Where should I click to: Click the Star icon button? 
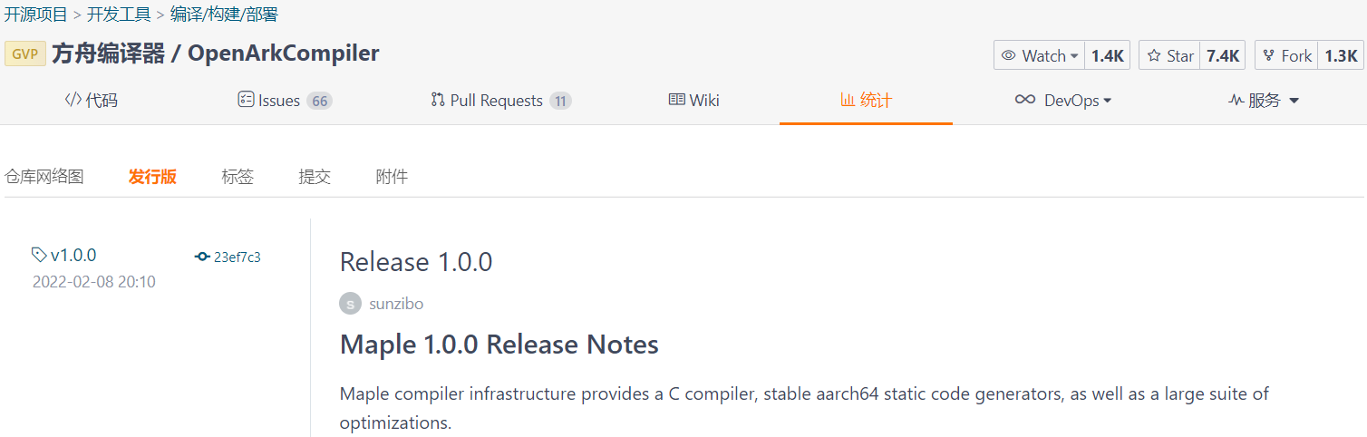coord(1154,56)
